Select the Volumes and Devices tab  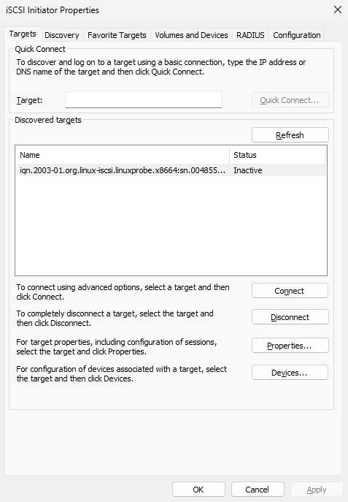pyautogui.click(x=191, y=35)
